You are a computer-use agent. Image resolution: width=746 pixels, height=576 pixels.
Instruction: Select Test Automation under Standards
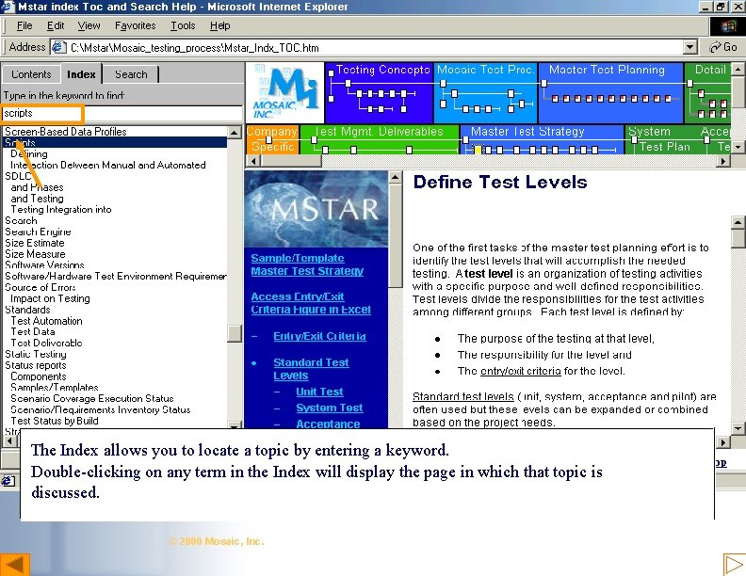[x=46, y=321]
